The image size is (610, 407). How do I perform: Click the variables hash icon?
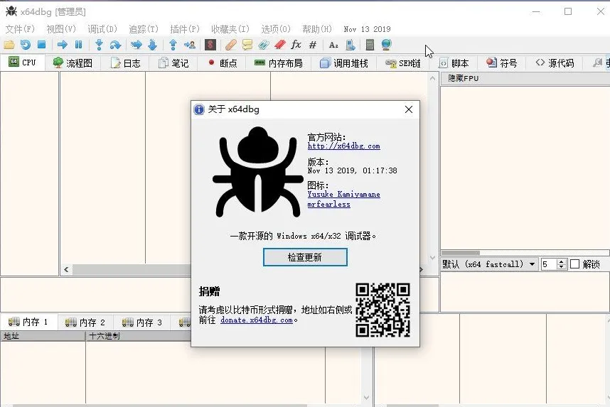(313, 45)
